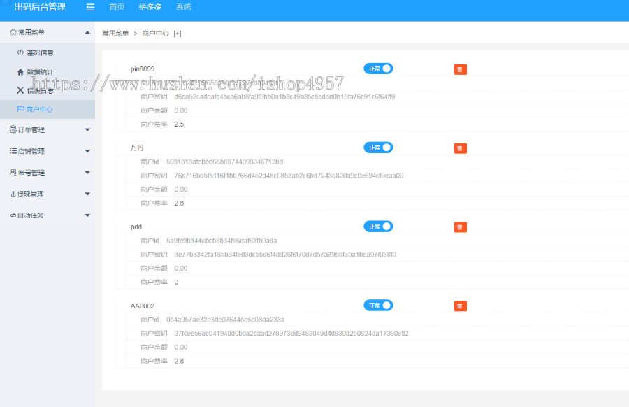Viewport: 629px width, 407px height.
Task: Delete merchant pin8899 via trash icon
Action: click(x=459, y=69)
